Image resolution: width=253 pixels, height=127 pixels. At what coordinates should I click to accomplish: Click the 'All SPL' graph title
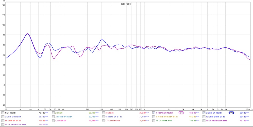126,4
